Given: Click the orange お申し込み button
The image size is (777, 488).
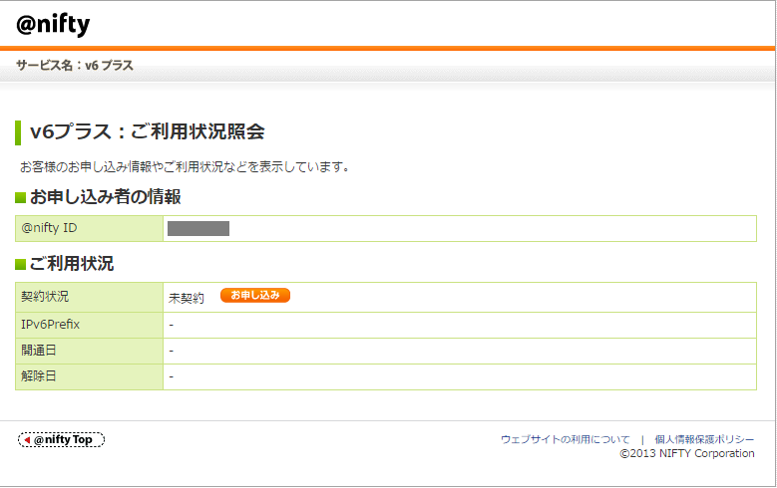Looking at the screenshot, I should point(255,296).
